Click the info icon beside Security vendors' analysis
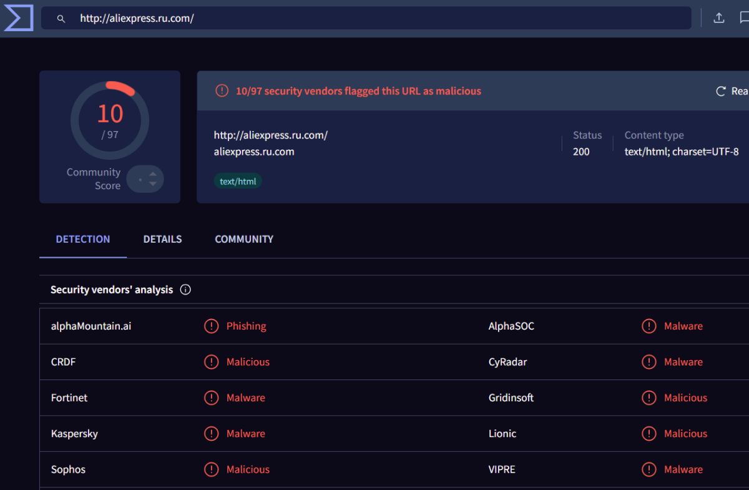 click(185, 290)
